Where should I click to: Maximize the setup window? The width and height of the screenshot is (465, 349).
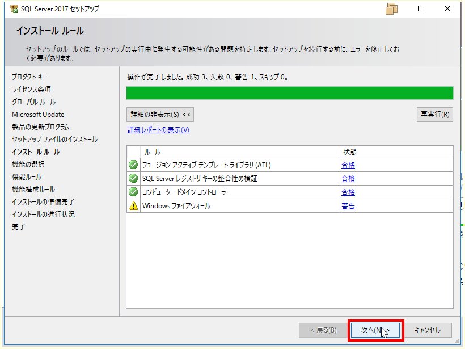(x=421, y=9)
